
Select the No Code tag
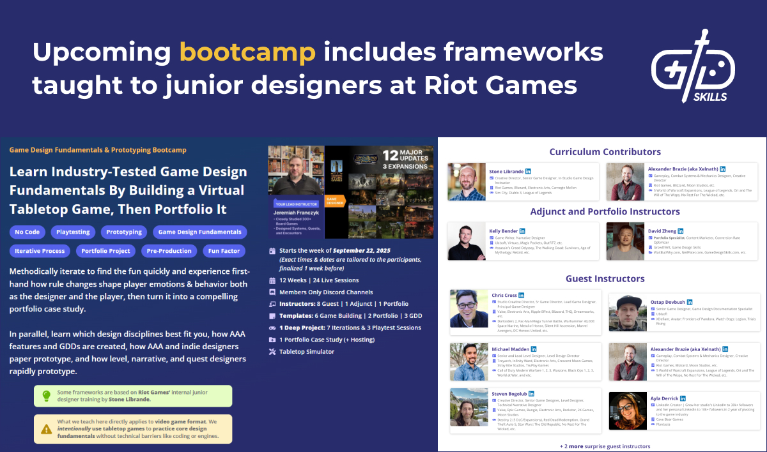(x=27, y=232)
